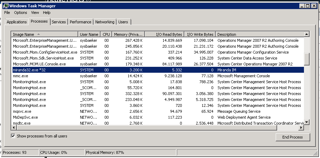This screenshot has height=158, width=320.
Task: Open the Options menu
Action: tap(20, 13)
